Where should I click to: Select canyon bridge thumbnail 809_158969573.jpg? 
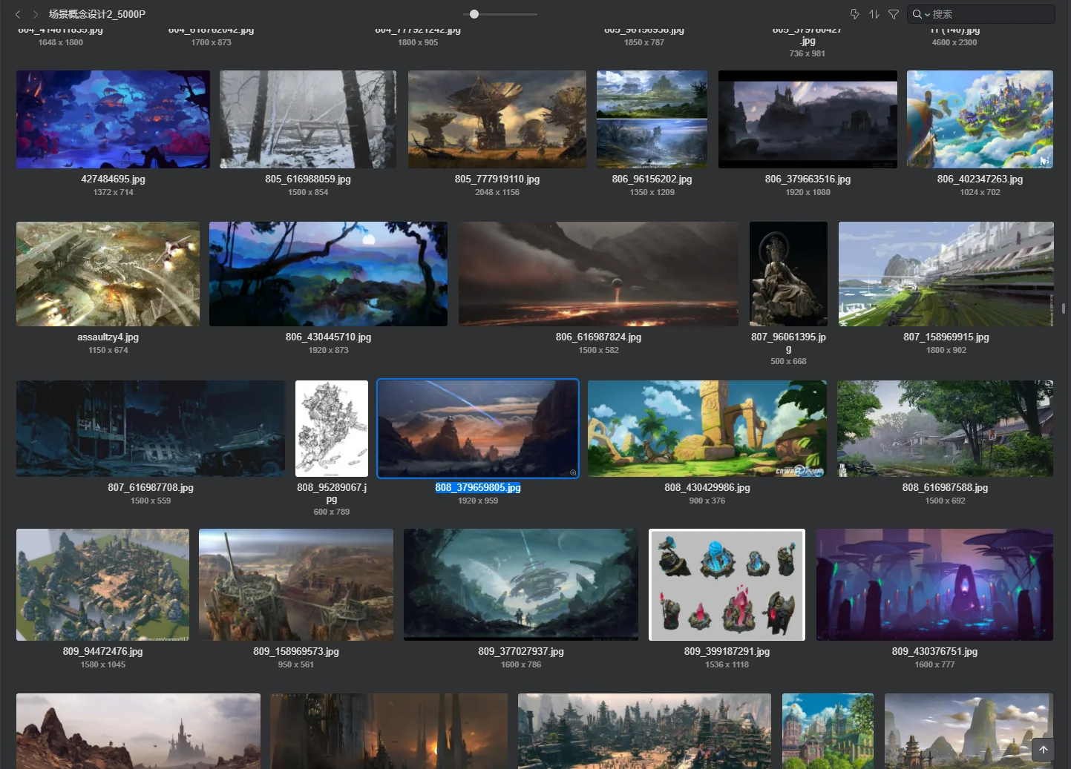click(296, 584)
